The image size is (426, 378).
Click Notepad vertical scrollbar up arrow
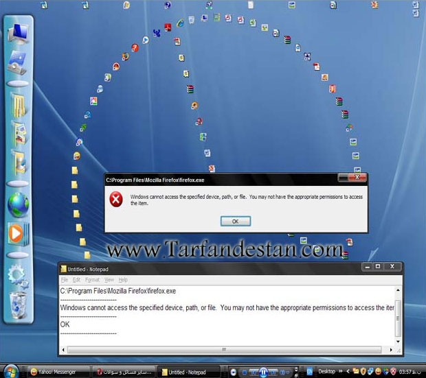(398, 290)
